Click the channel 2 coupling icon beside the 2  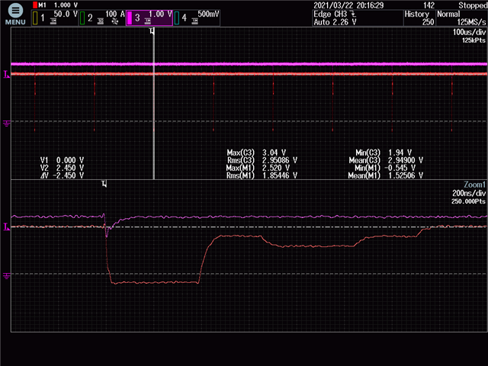(x=101, y=21)
